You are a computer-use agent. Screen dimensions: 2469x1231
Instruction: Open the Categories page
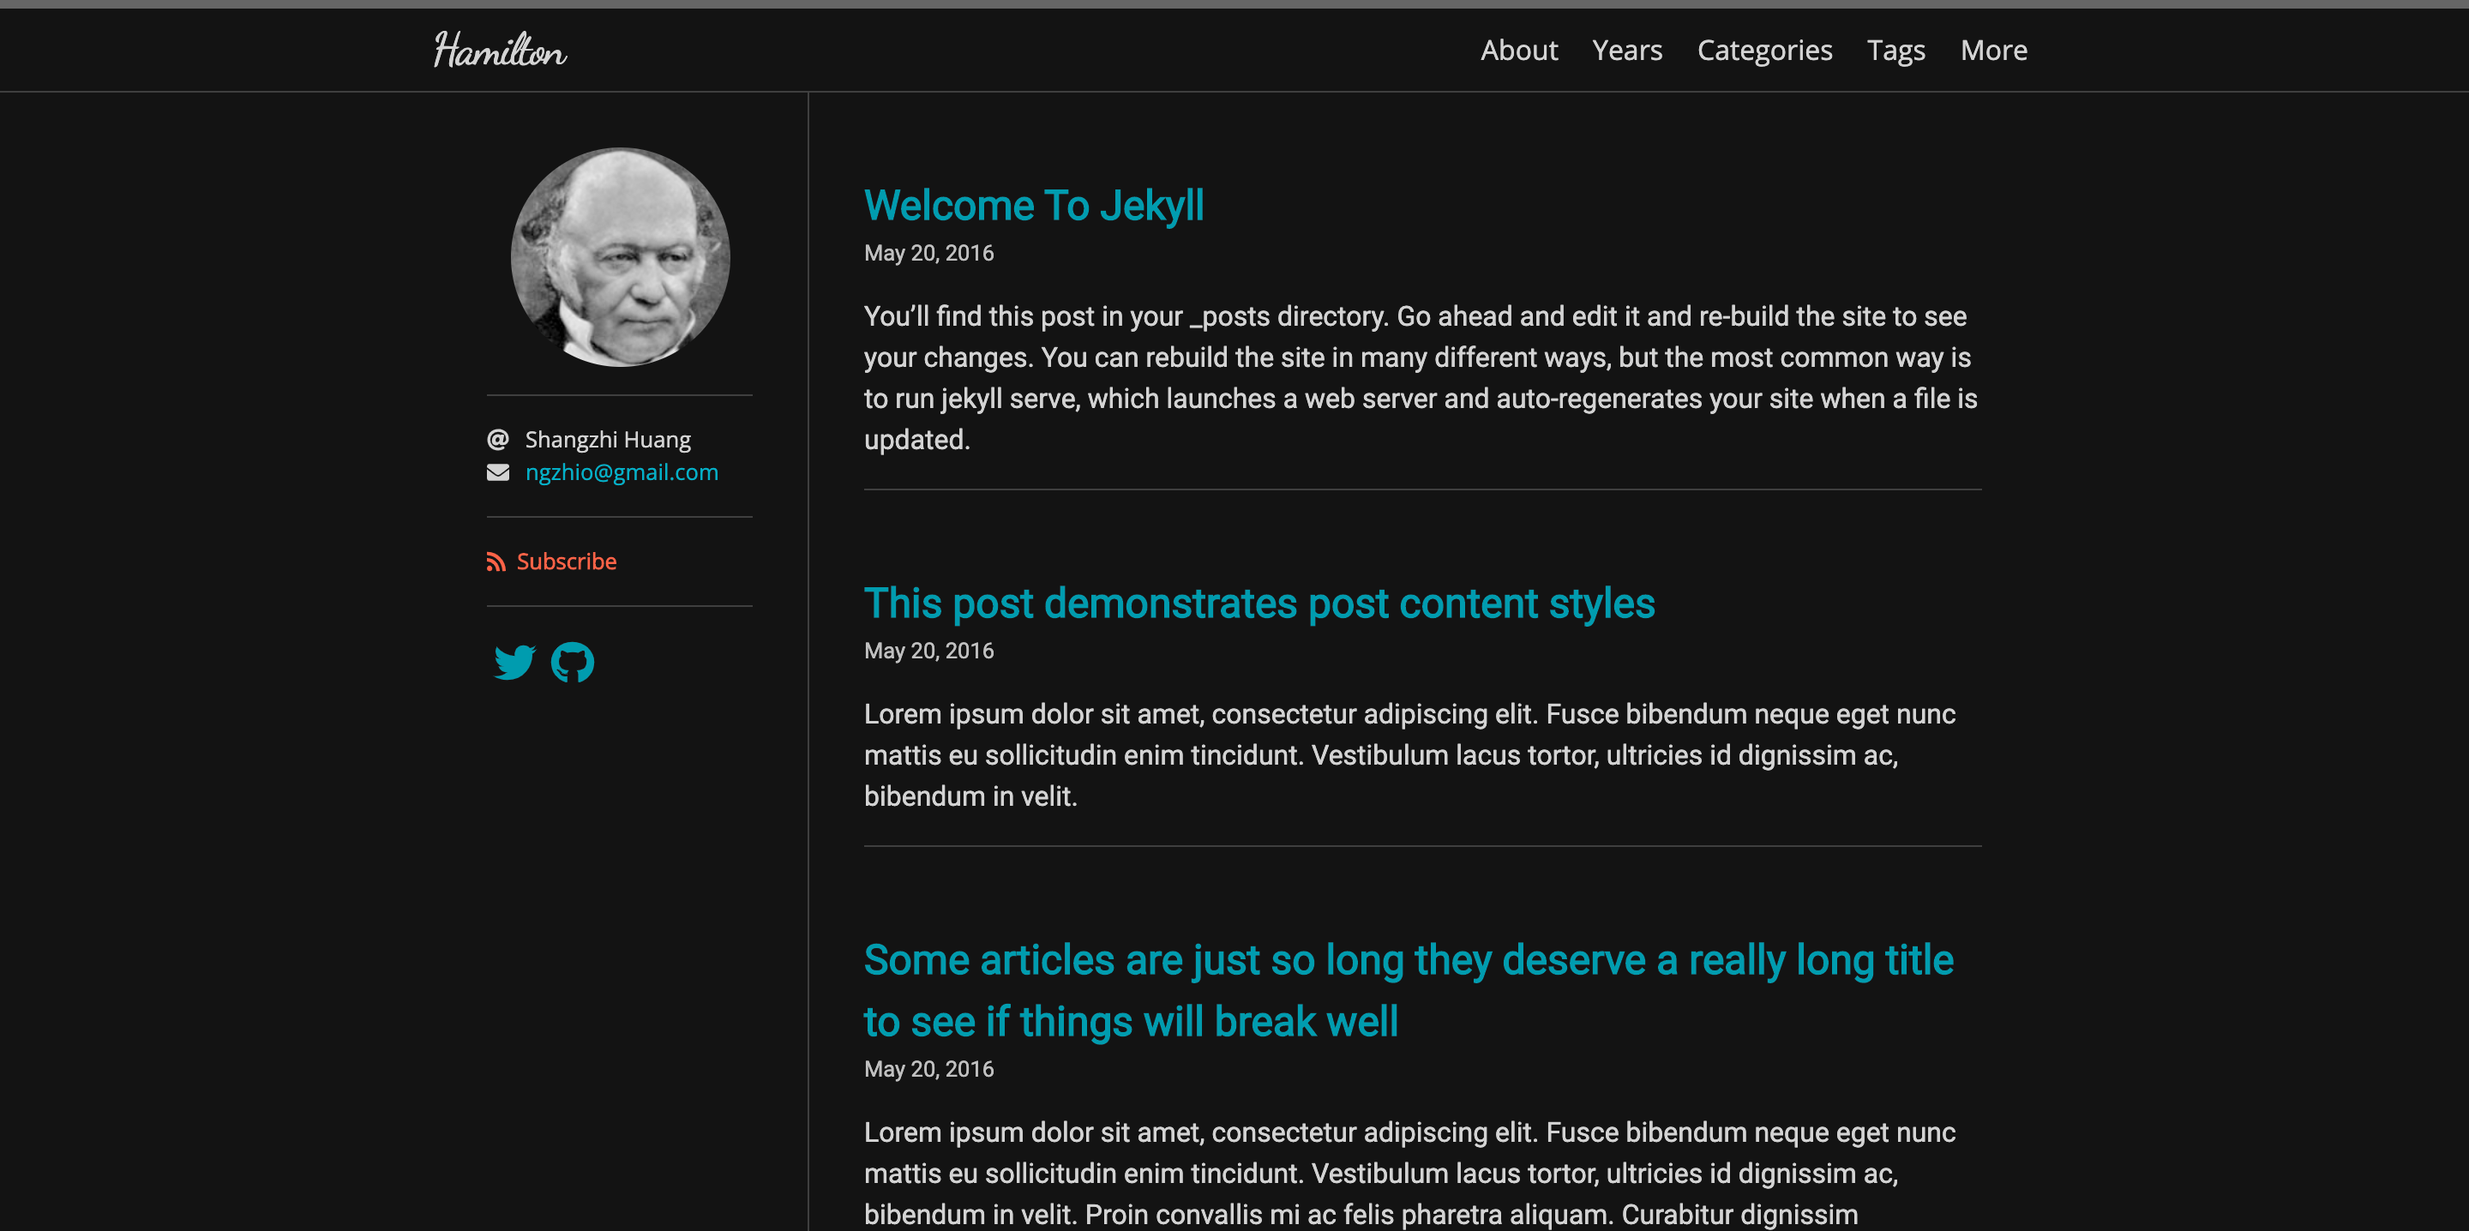(x=1763, y=50)
